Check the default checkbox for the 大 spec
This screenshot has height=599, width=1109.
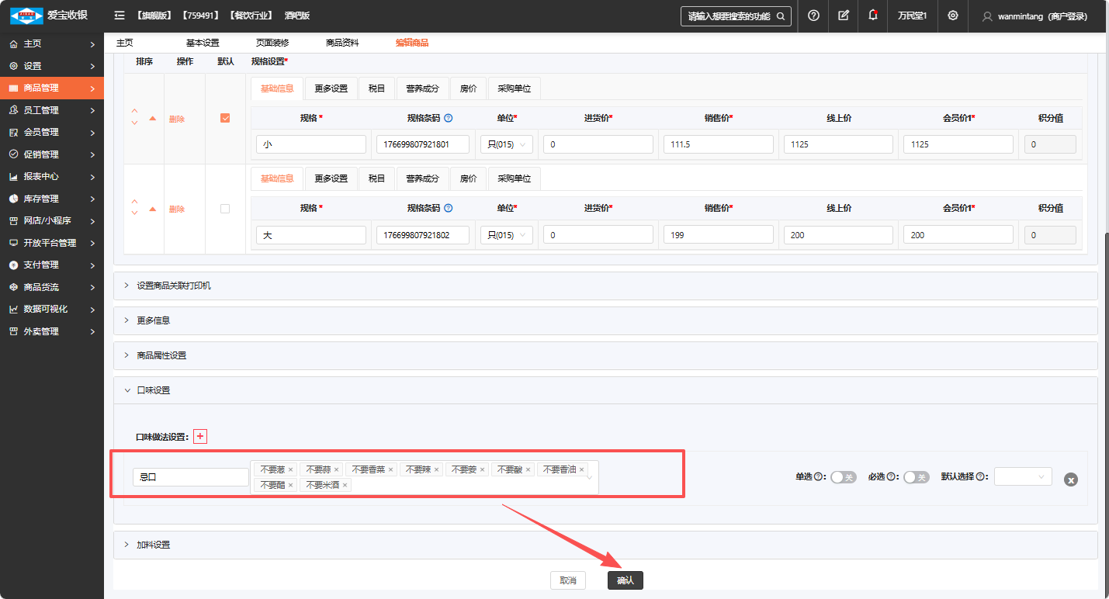tap(225, 209)
